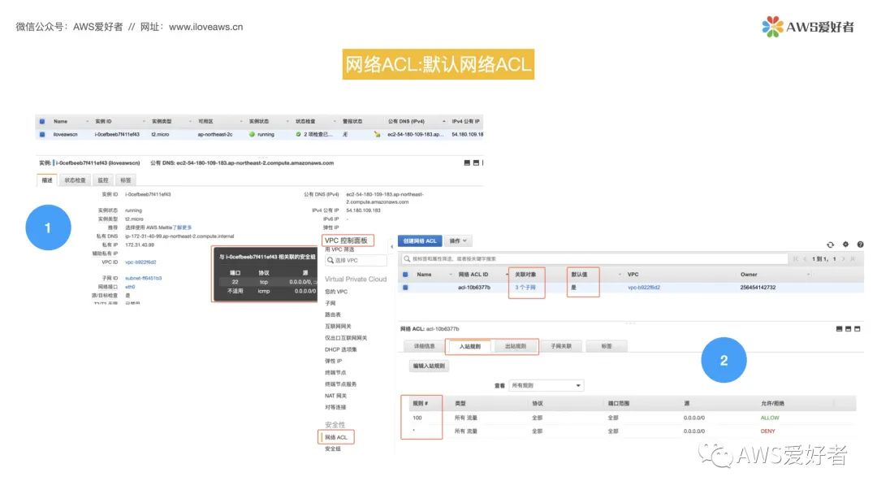This screenshot has width=877, height=494.
Task: Switch to 监控 instance tab
Action: [103, 180]
